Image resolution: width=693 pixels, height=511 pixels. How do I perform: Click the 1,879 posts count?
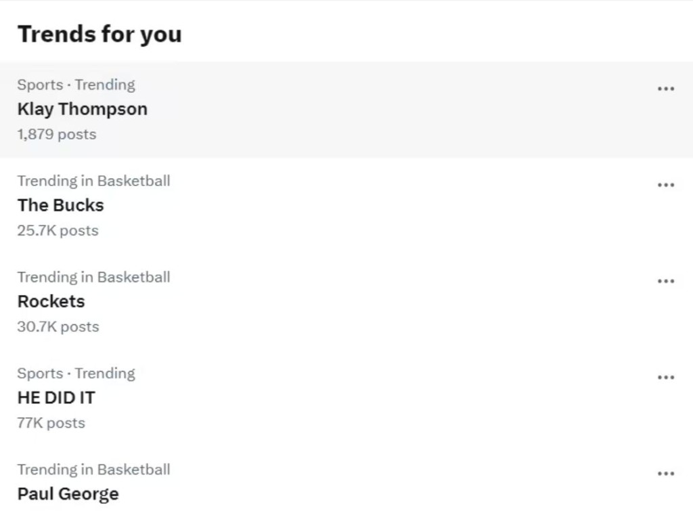tap(57, 134)
